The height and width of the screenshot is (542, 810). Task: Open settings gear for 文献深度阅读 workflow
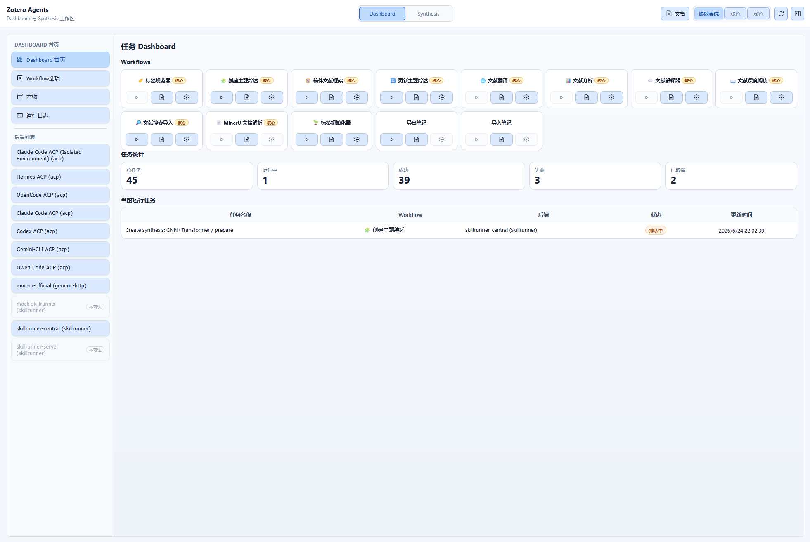point(782,97)
